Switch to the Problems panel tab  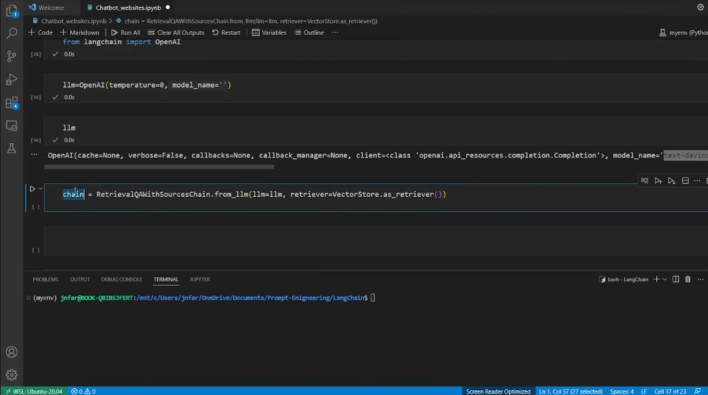click(46, 280)
